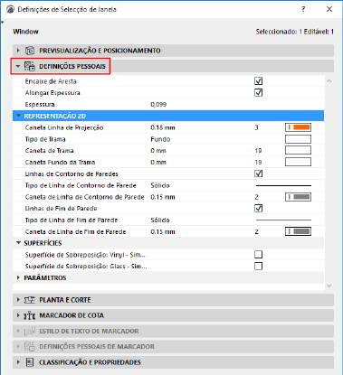This screenshot has height=375, width=343.
Task: Click the Planta e Corte panel icon
Action: (x=30, y=300)
